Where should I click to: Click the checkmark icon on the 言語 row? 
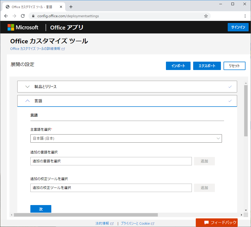[230, 101]
